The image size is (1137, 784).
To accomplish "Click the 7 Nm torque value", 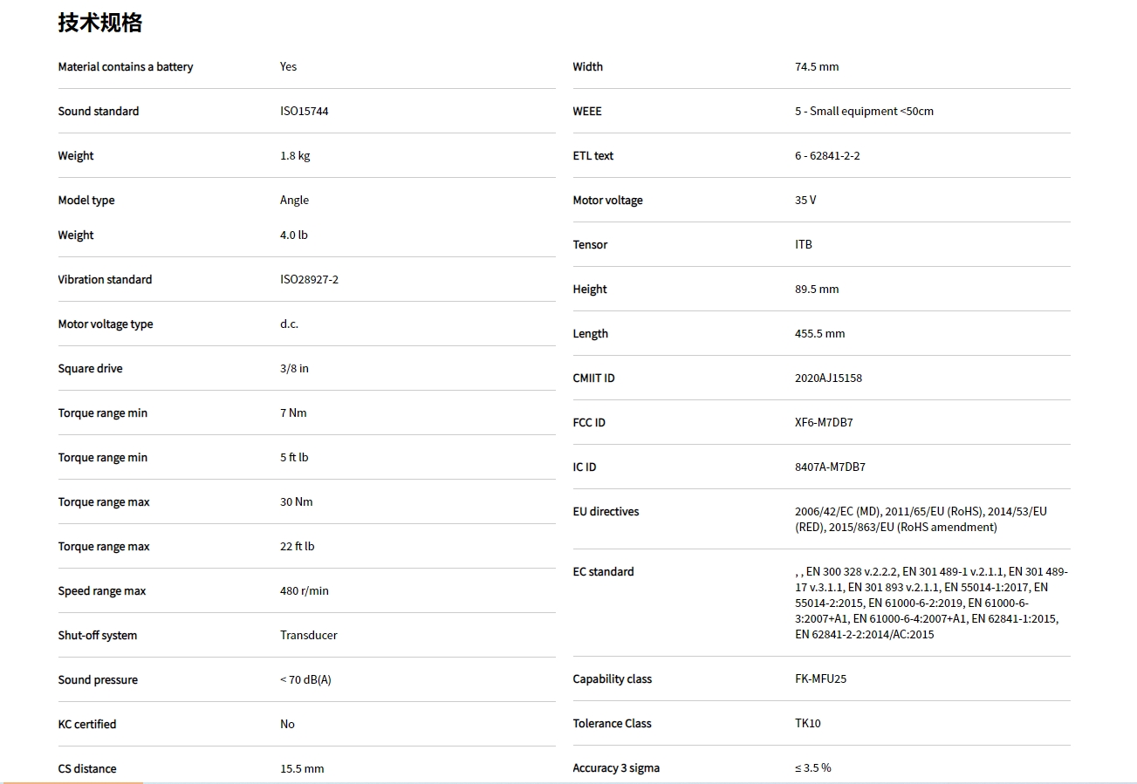I will point(293,413).
